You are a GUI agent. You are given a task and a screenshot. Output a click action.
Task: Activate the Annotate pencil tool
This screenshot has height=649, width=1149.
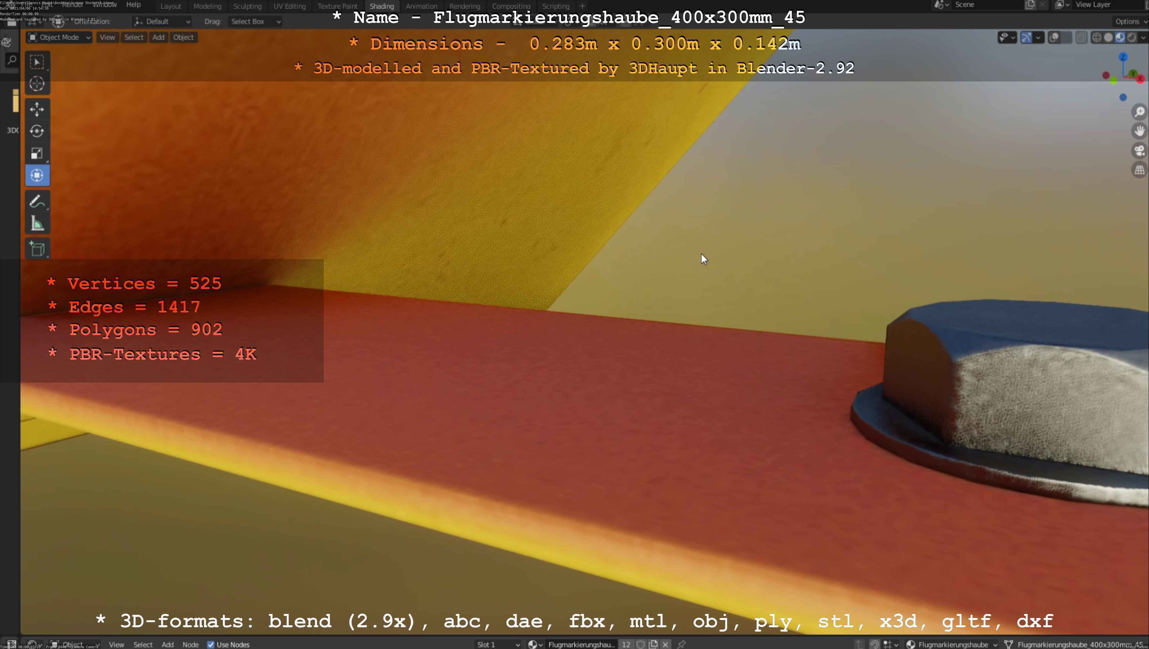[37, 202]
